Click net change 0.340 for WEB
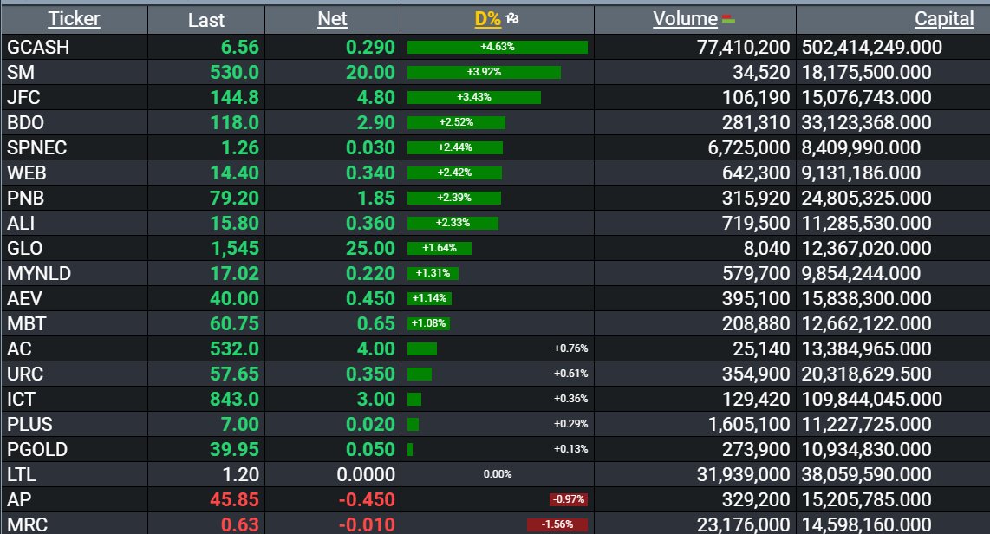The width and height of the screenshot is (990, 534). tap(370, 173)
